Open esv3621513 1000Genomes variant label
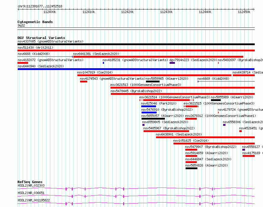263x207 pixels. [146, 85]
